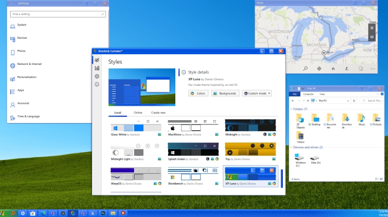
Task: Click the scrollbar in the Curtains styles list
Action: point(282,178)
